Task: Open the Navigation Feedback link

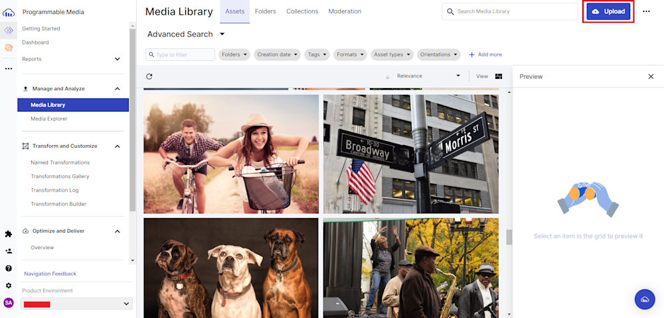Action: click(x=50, y=274)
